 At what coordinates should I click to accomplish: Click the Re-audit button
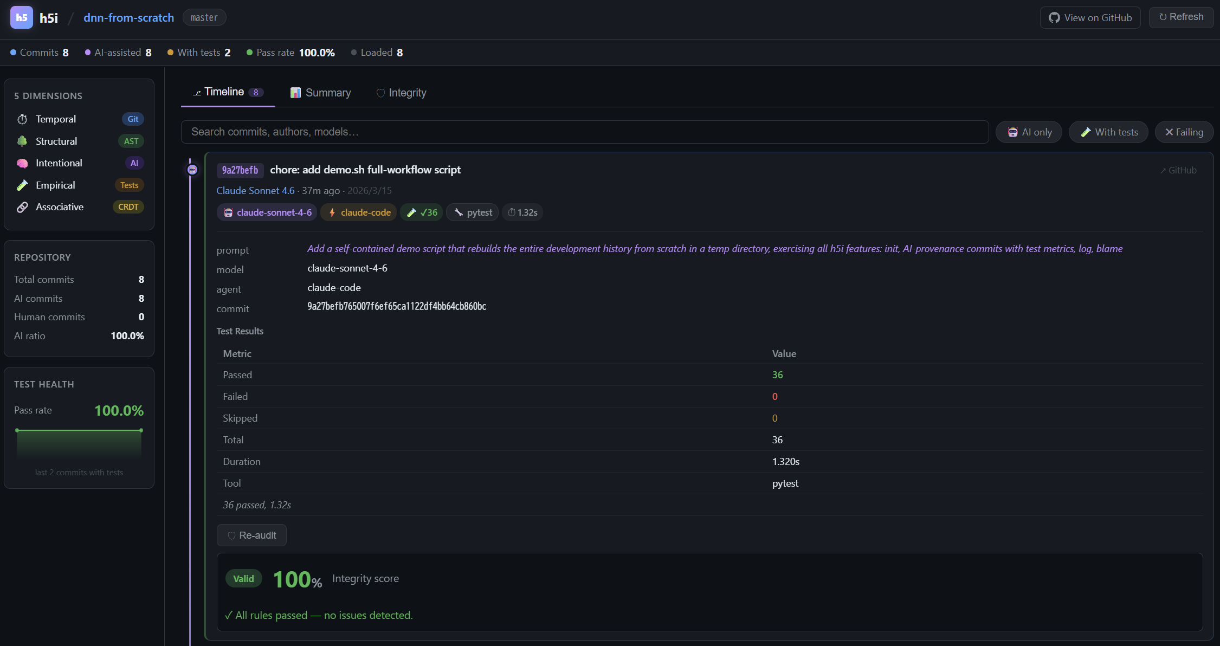click(251, 535)
